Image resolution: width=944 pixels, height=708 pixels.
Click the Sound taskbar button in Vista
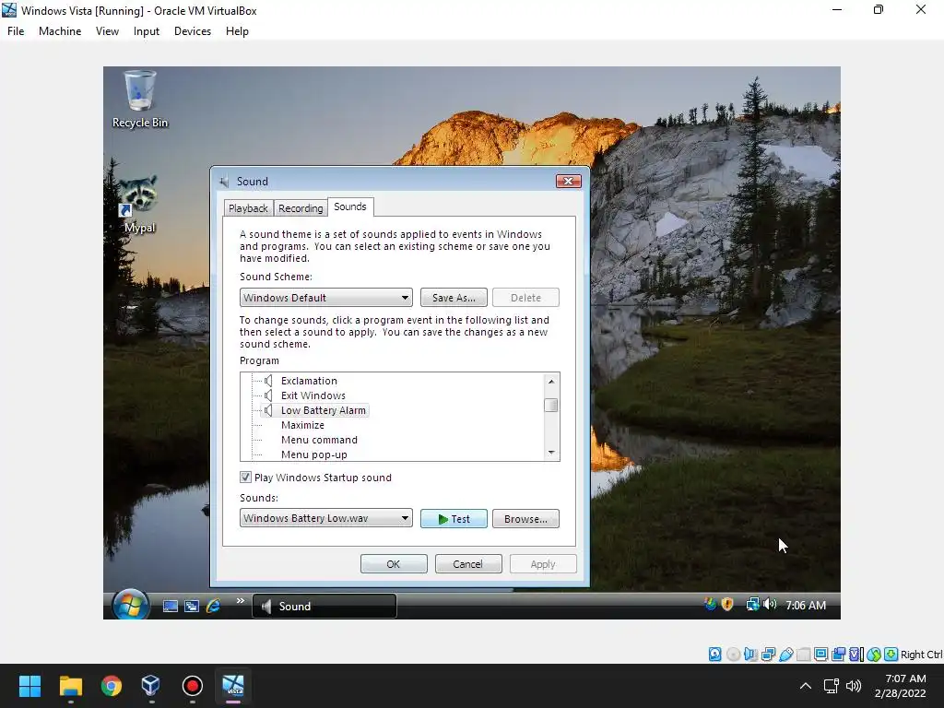324,607
